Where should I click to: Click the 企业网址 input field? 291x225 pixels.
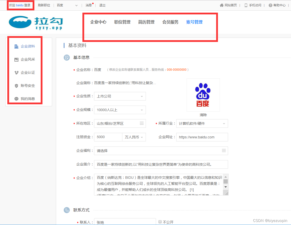pyautogui.click(x=202, y=137)
